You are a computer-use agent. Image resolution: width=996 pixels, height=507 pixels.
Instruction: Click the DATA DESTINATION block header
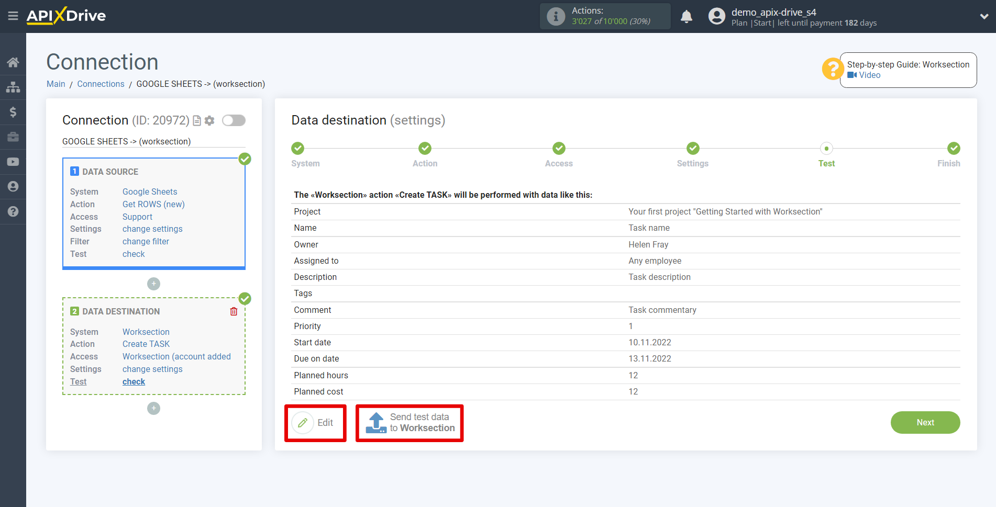coord(115,311)
